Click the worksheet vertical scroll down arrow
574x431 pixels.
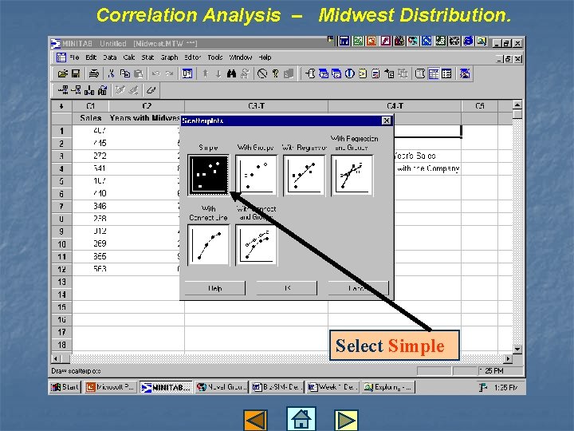(x=517, y=350)
